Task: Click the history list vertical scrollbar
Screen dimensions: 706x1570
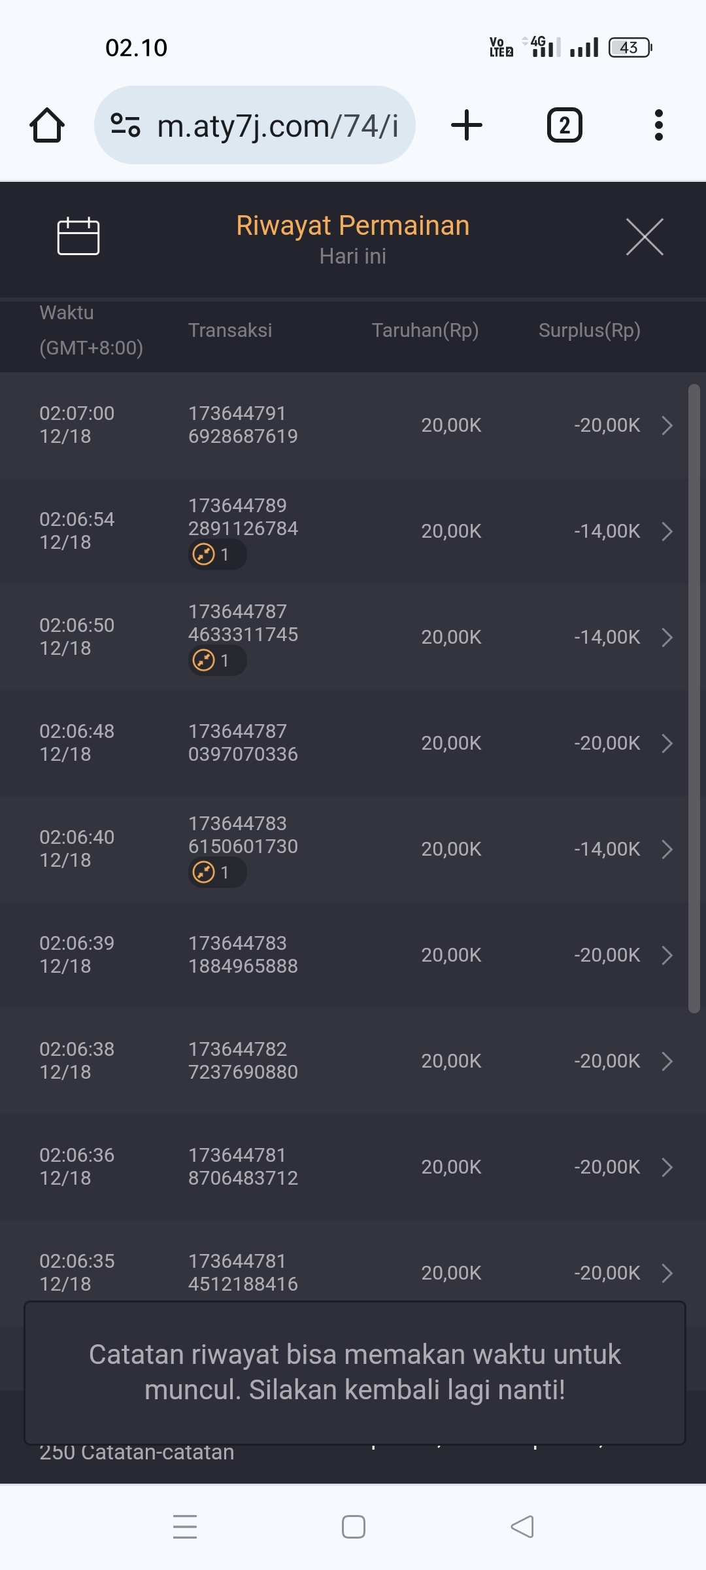Action: pos(694,699)
